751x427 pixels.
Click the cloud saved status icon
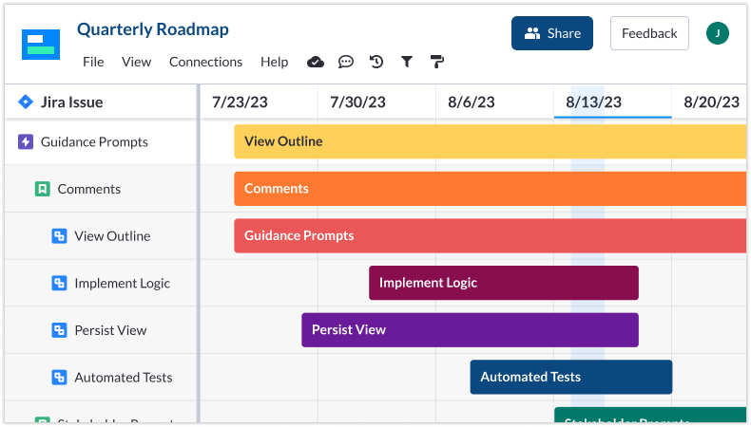pos(316,62)
